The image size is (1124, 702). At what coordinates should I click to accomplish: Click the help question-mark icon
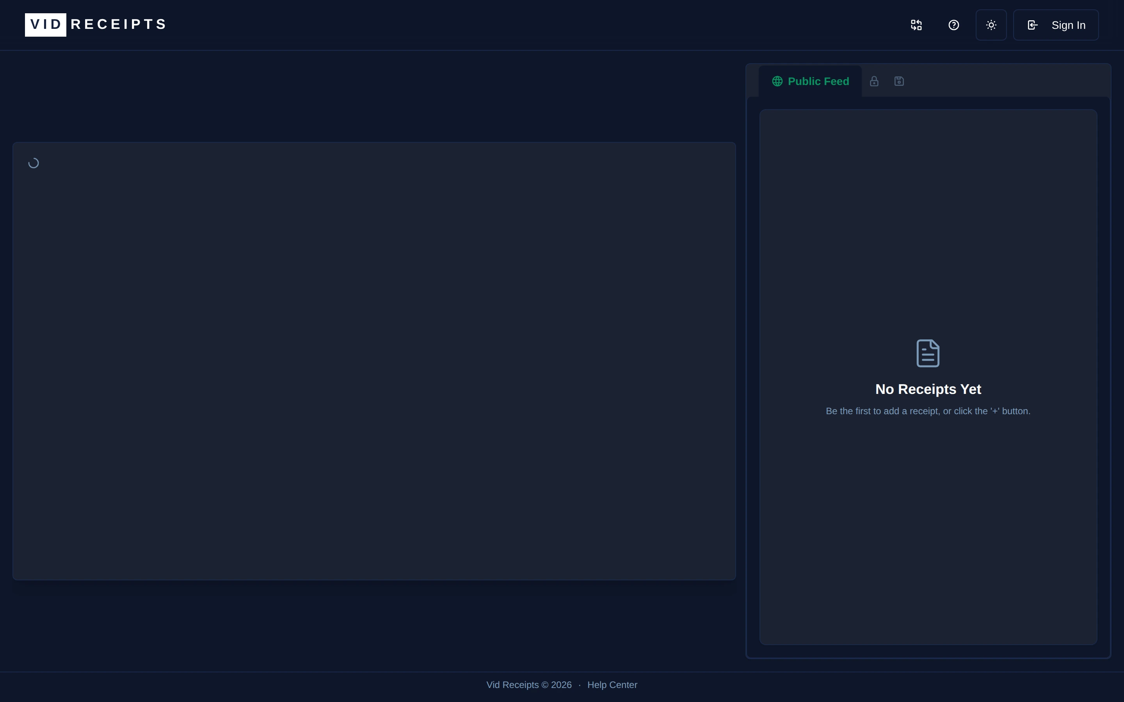click(953, 25)
